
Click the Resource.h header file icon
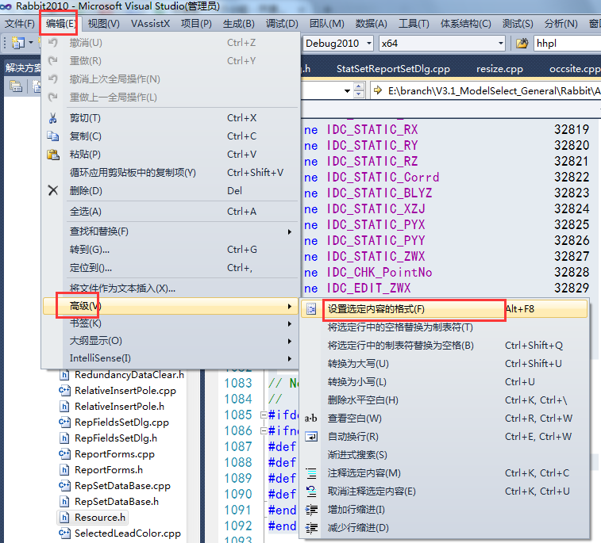65,518
